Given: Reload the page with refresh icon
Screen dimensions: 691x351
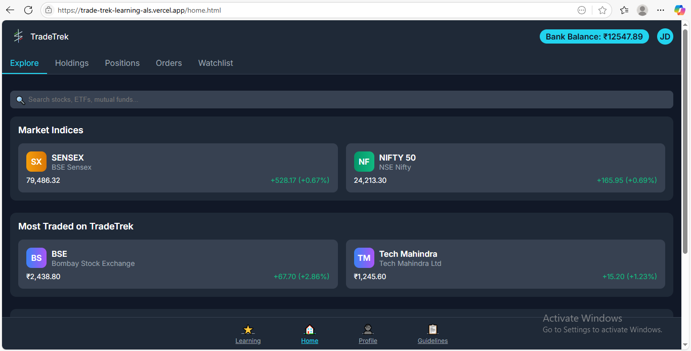Looking at the screenshot, I should point(28,10).
